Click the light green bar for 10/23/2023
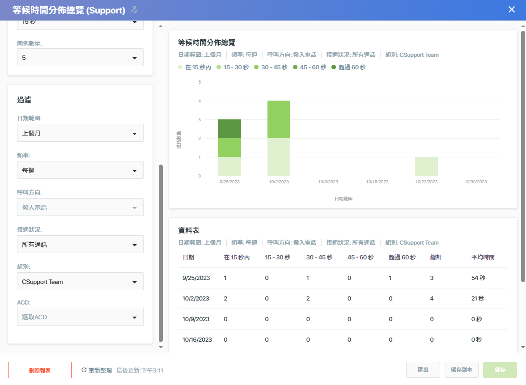526x385 pixels. (x=426, y=166)
